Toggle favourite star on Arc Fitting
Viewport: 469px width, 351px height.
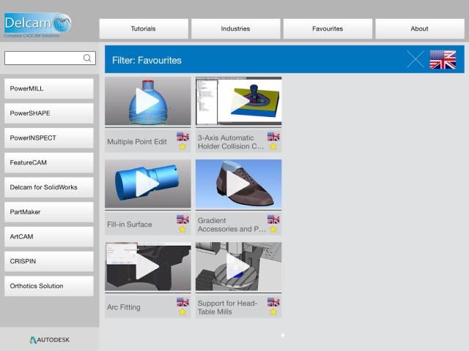(x=182, y=312)
